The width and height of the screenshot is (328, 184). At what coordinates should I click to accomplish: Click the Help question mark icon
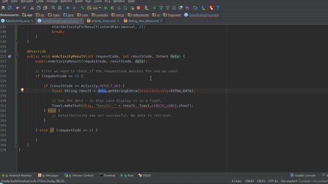pyautogui.click(x=218, y=8)
